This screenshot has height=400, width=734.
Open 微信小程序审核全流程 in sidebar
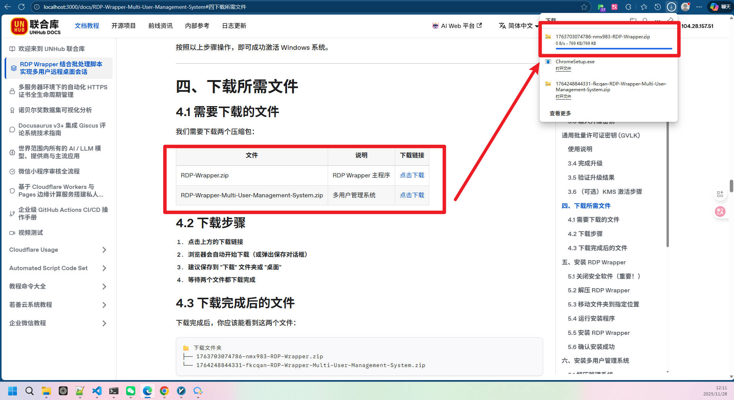58,171
